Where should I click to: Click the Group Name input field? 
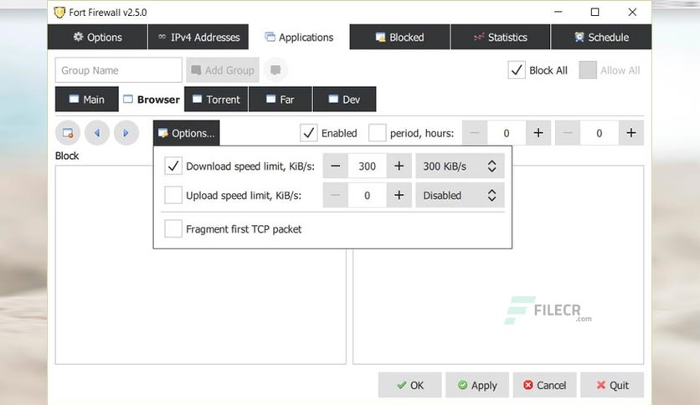coord(119,70)
